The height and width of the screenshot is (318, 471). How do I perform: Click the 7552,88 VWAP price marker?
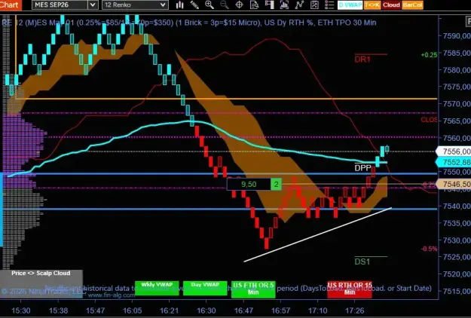(453, 163)
